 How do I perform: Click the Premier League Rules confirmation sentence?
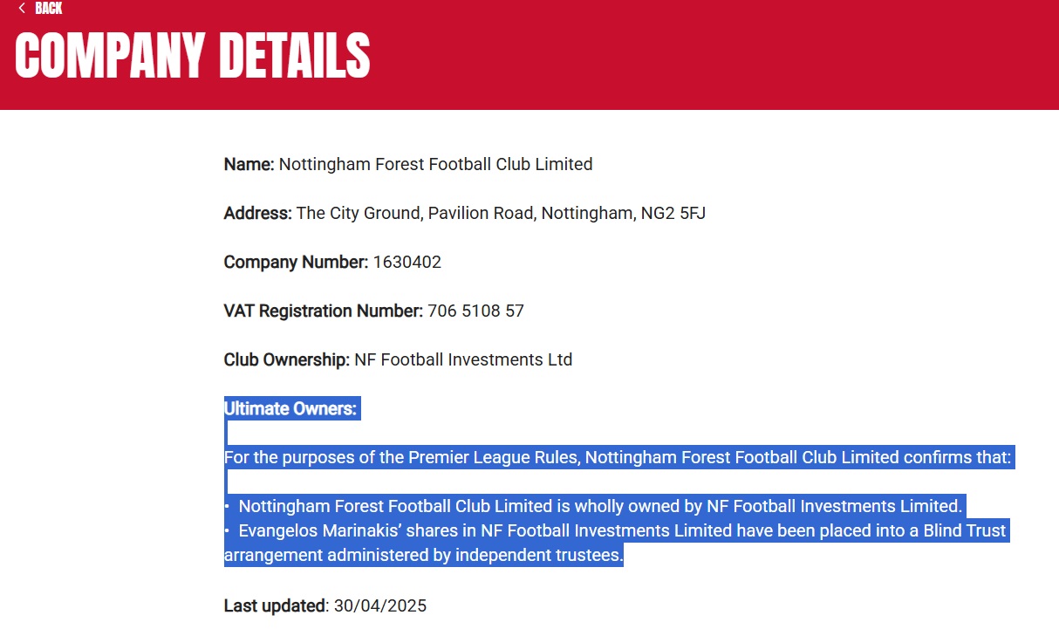[x=618, y=457]
